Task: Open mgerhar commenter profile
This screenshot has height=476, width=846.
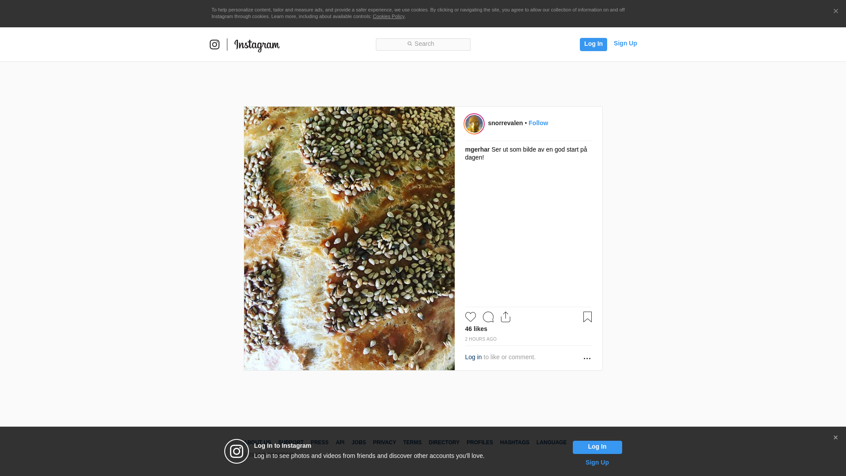Action: pyautogui.click(x=477, y=149)
